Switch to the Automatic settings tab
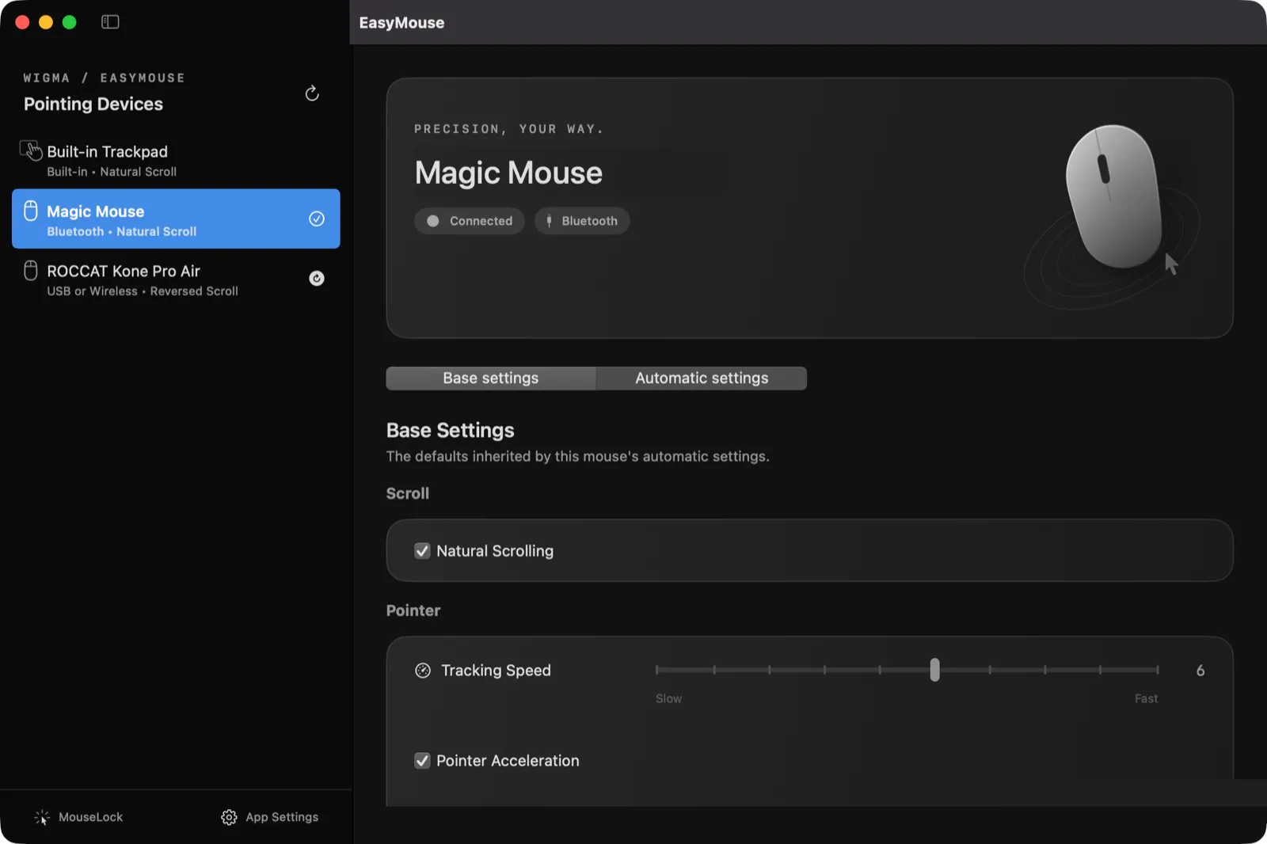This screenshot has height=844, width=1267. click(x=702, y=378)
